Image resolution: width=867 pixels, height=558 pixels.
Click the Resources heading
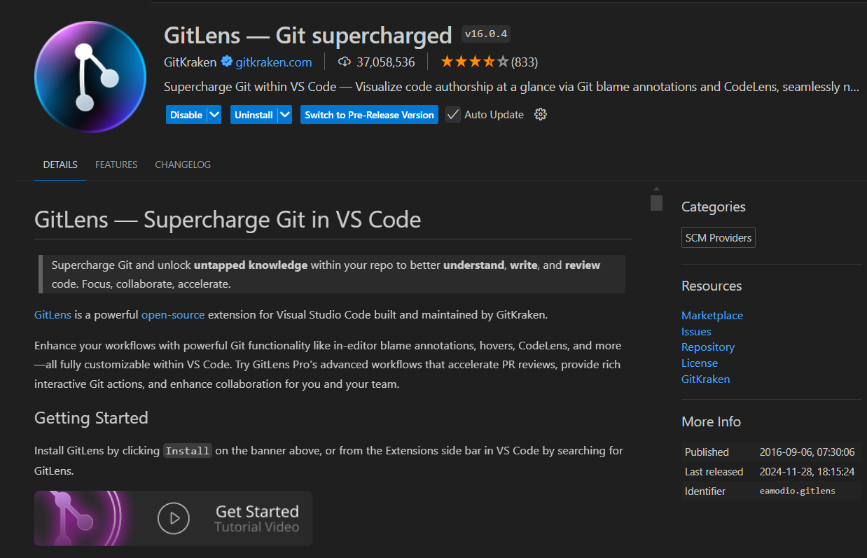pyautogui.click(x=712, y=286)
